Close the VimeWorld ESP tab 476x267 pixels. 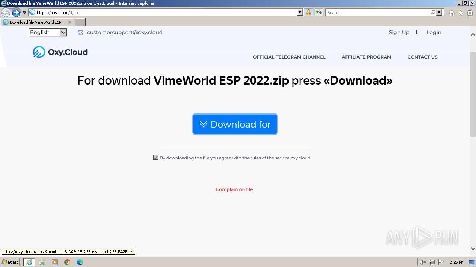coord(70,22)
